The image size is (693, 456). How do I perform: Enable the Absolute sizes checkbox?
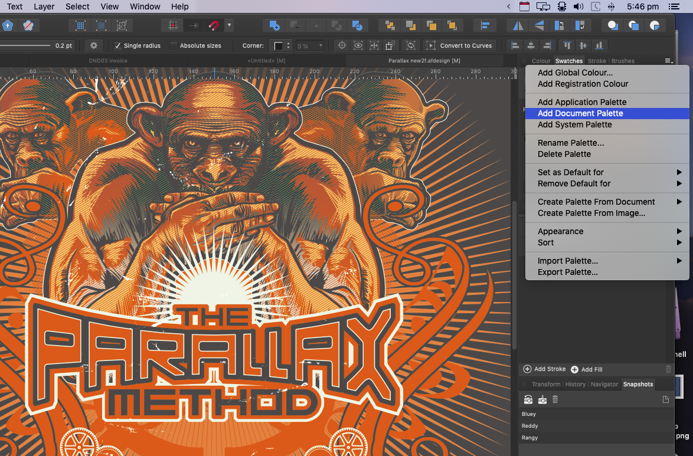174,45
